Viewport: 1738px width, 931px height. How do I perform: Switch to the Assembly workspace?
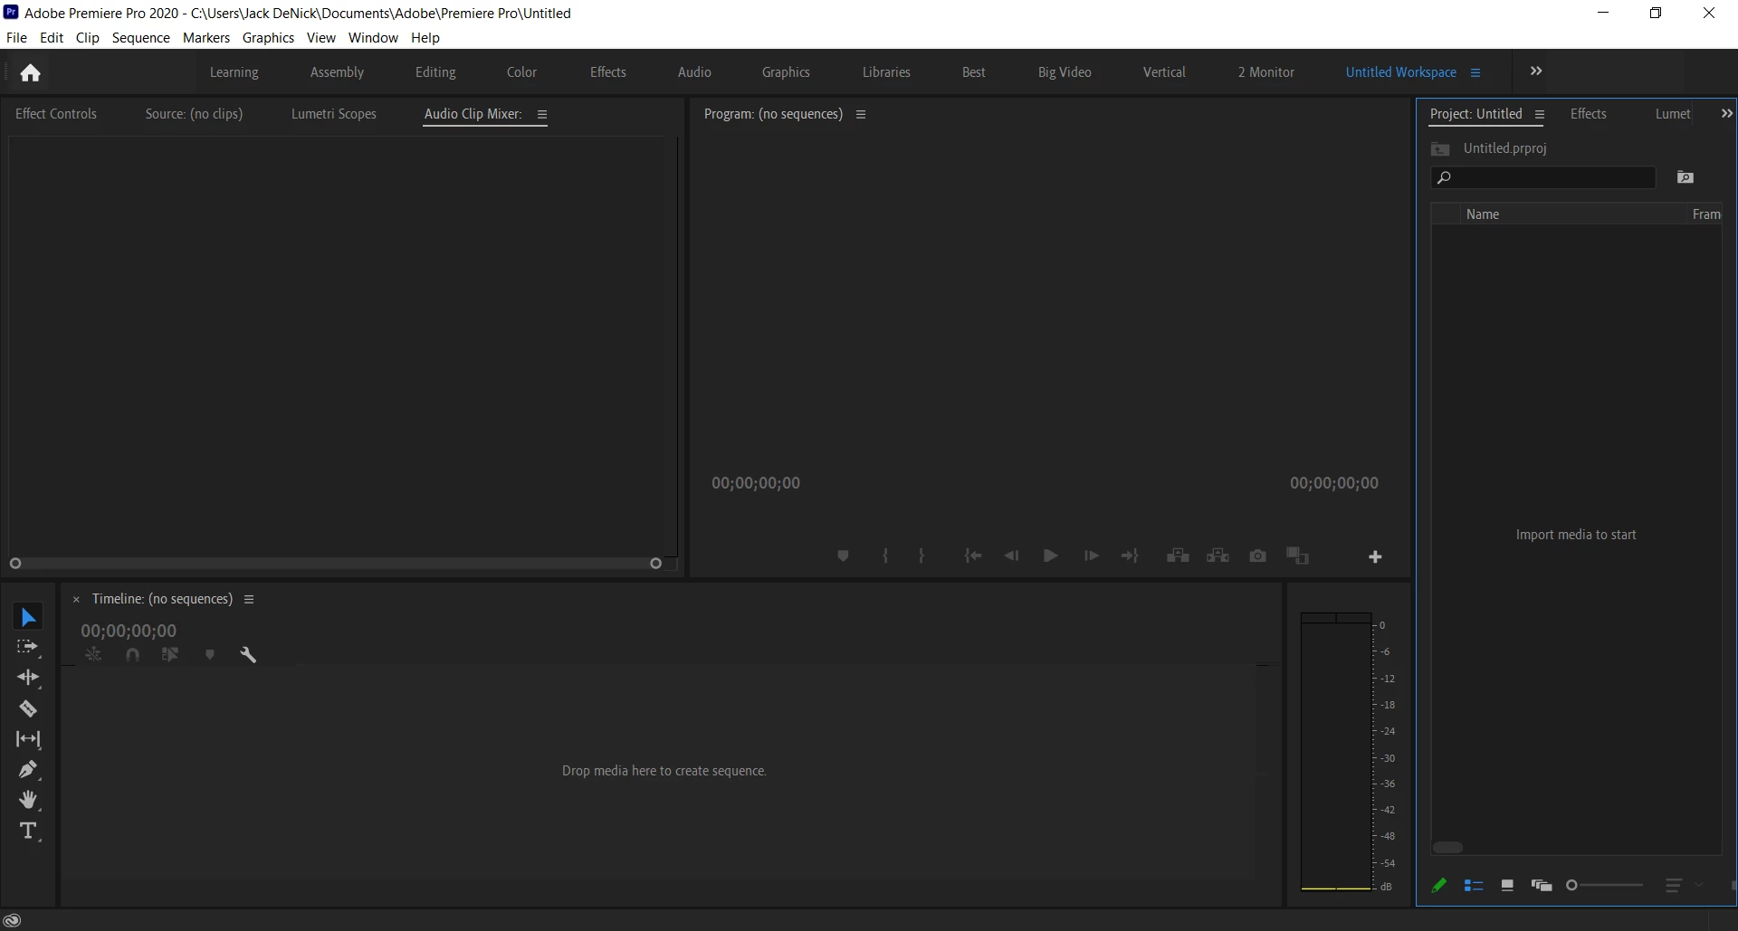point(337,72)
